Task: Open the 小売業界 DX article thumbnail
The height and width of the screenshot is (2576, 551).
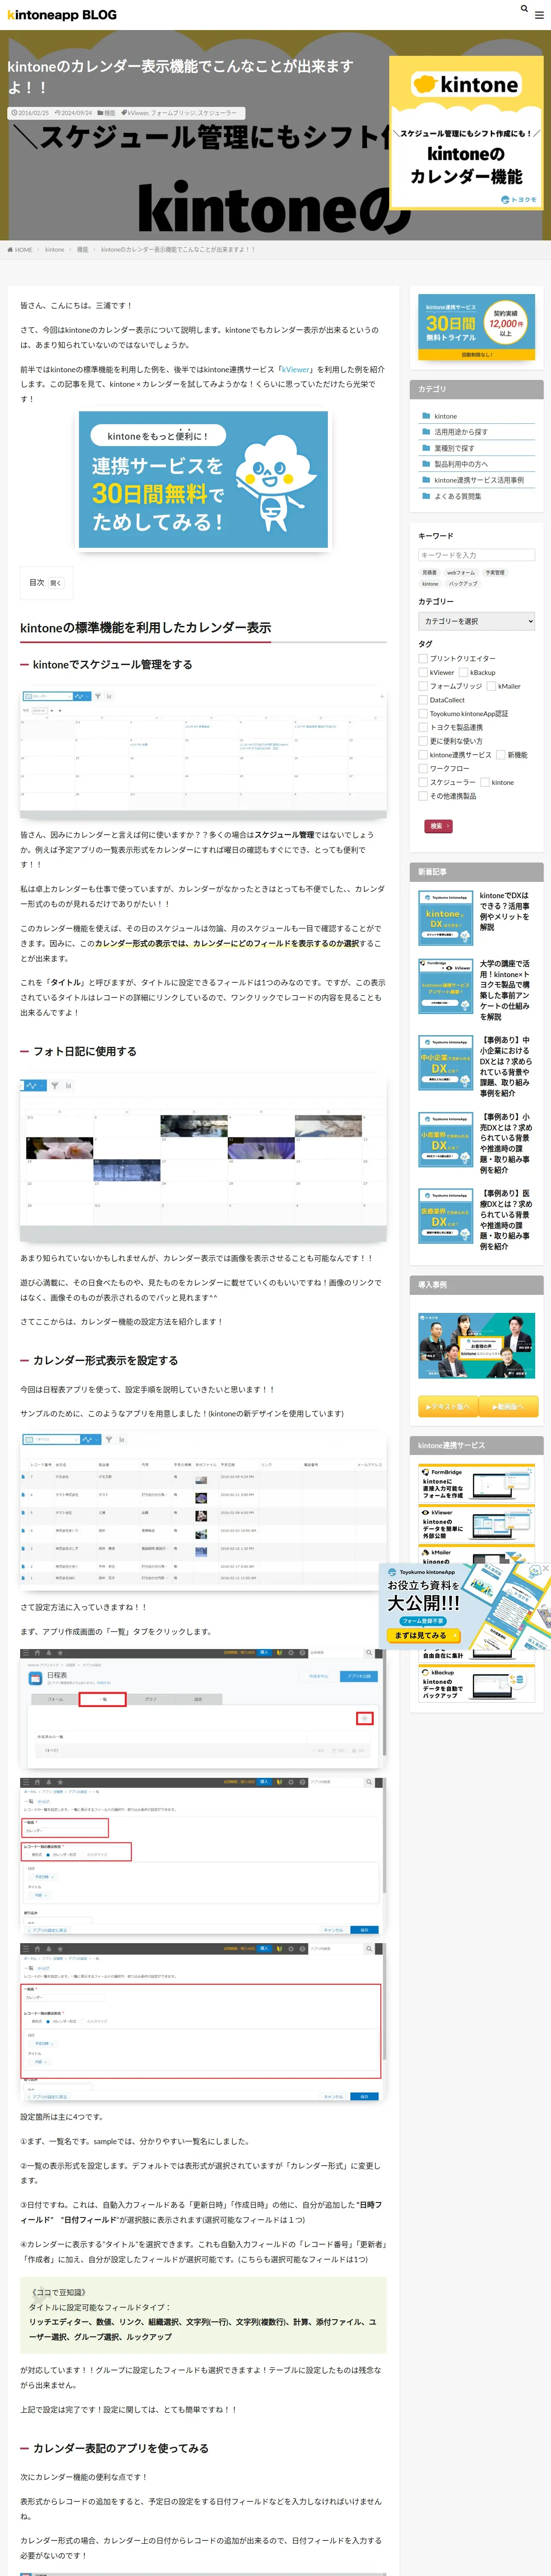Action: (x=445, y=1139)
